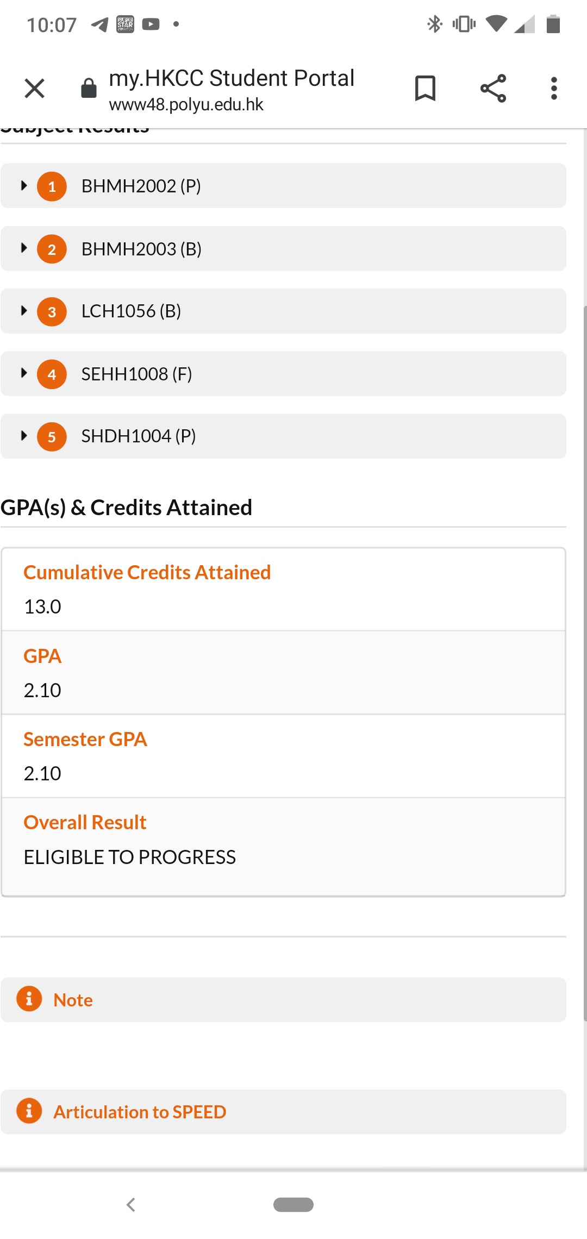Tap the info icon beside Note
Screen dimensions: 587x1239
tap(29, 999)
